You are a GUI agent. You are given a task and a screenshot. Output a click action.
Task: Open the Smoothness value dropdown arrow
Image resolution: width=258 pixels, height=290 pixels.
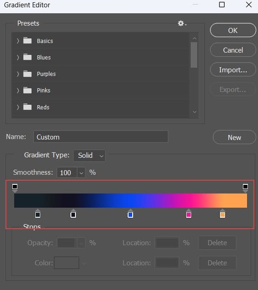(81, 173)
